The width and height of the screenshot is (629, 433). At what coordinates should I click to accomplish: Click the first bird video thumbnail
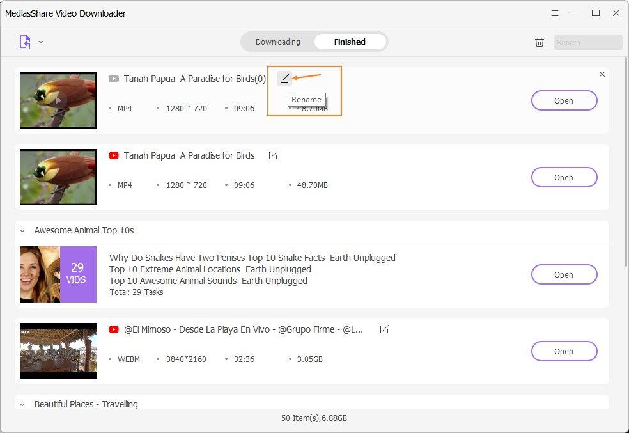tap(58, 100)
